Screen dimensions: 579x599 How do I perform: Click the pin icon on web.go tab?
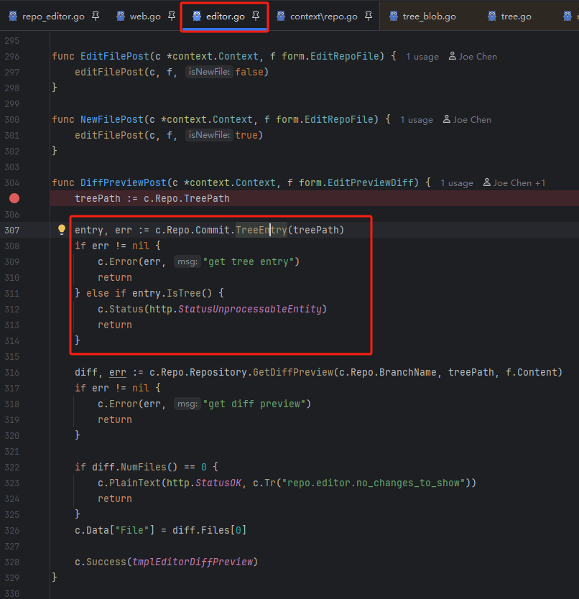tap(172, 16)
